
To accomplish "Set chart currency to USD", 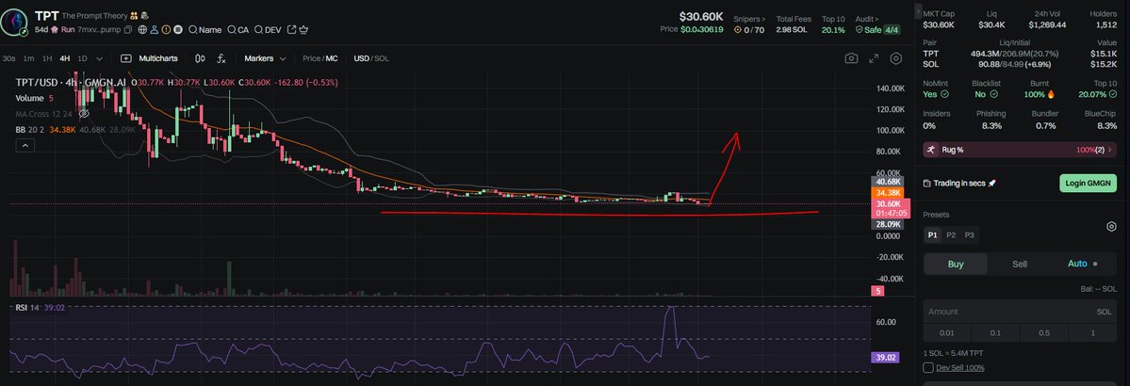I will (x=361, y=58).
